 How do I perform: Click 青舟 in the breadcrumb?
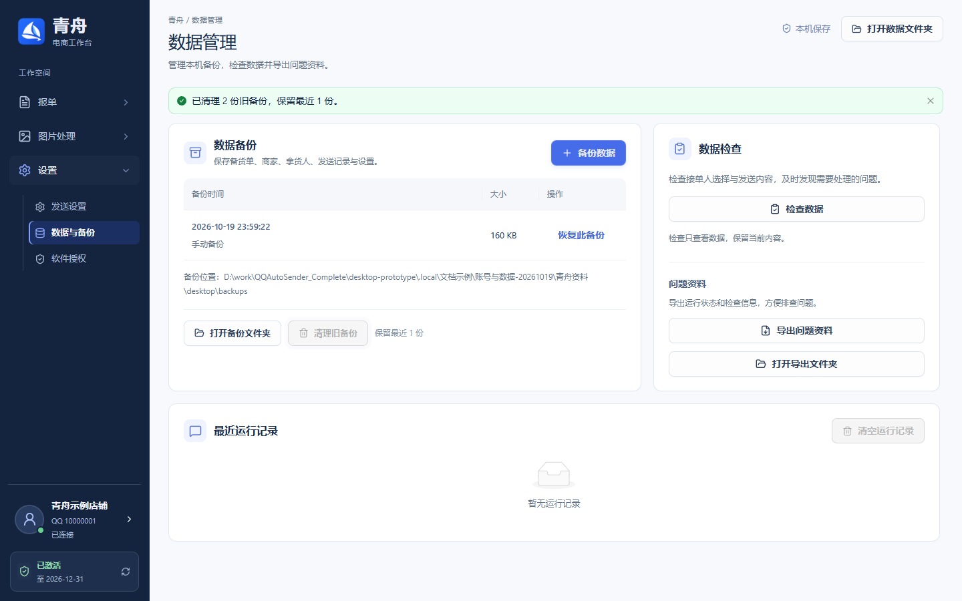pyautogui.click(x=176, y=20)
